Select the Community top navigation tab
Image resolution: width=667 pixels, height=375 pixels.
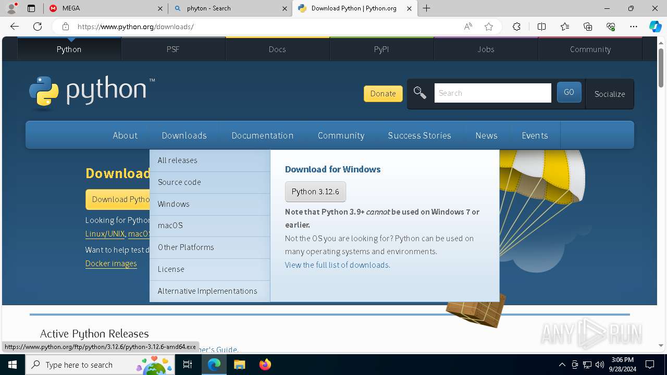[590, 49]
